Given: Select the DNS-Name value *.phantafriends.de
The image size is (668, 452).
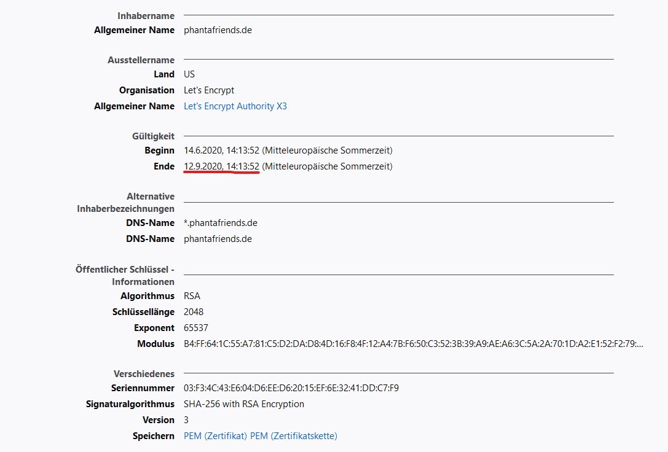Looking at the screenshot, I should coord(220,223).
